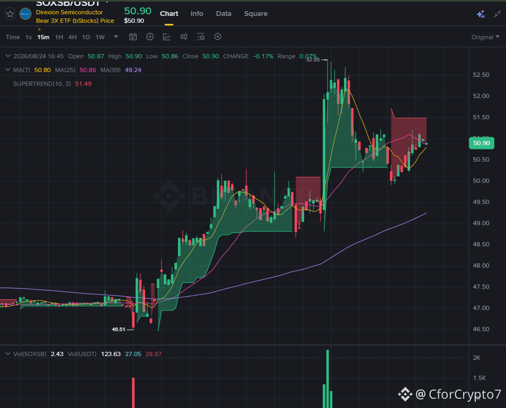Click the Vol(USDT) 123.63 value
The width and height of the screenshot is (506, 408).
click(x=111, y=354)
